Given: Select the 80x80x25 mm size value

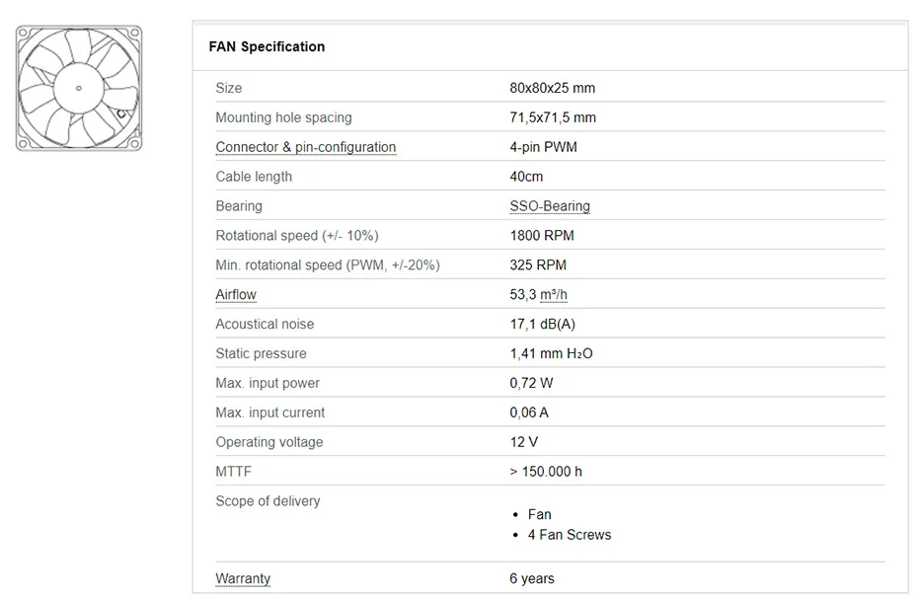Looking at the screenshot, I should 552,88.
